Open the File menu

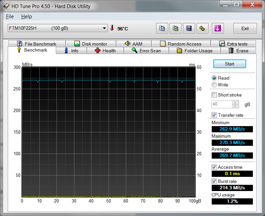pos(10,17)
